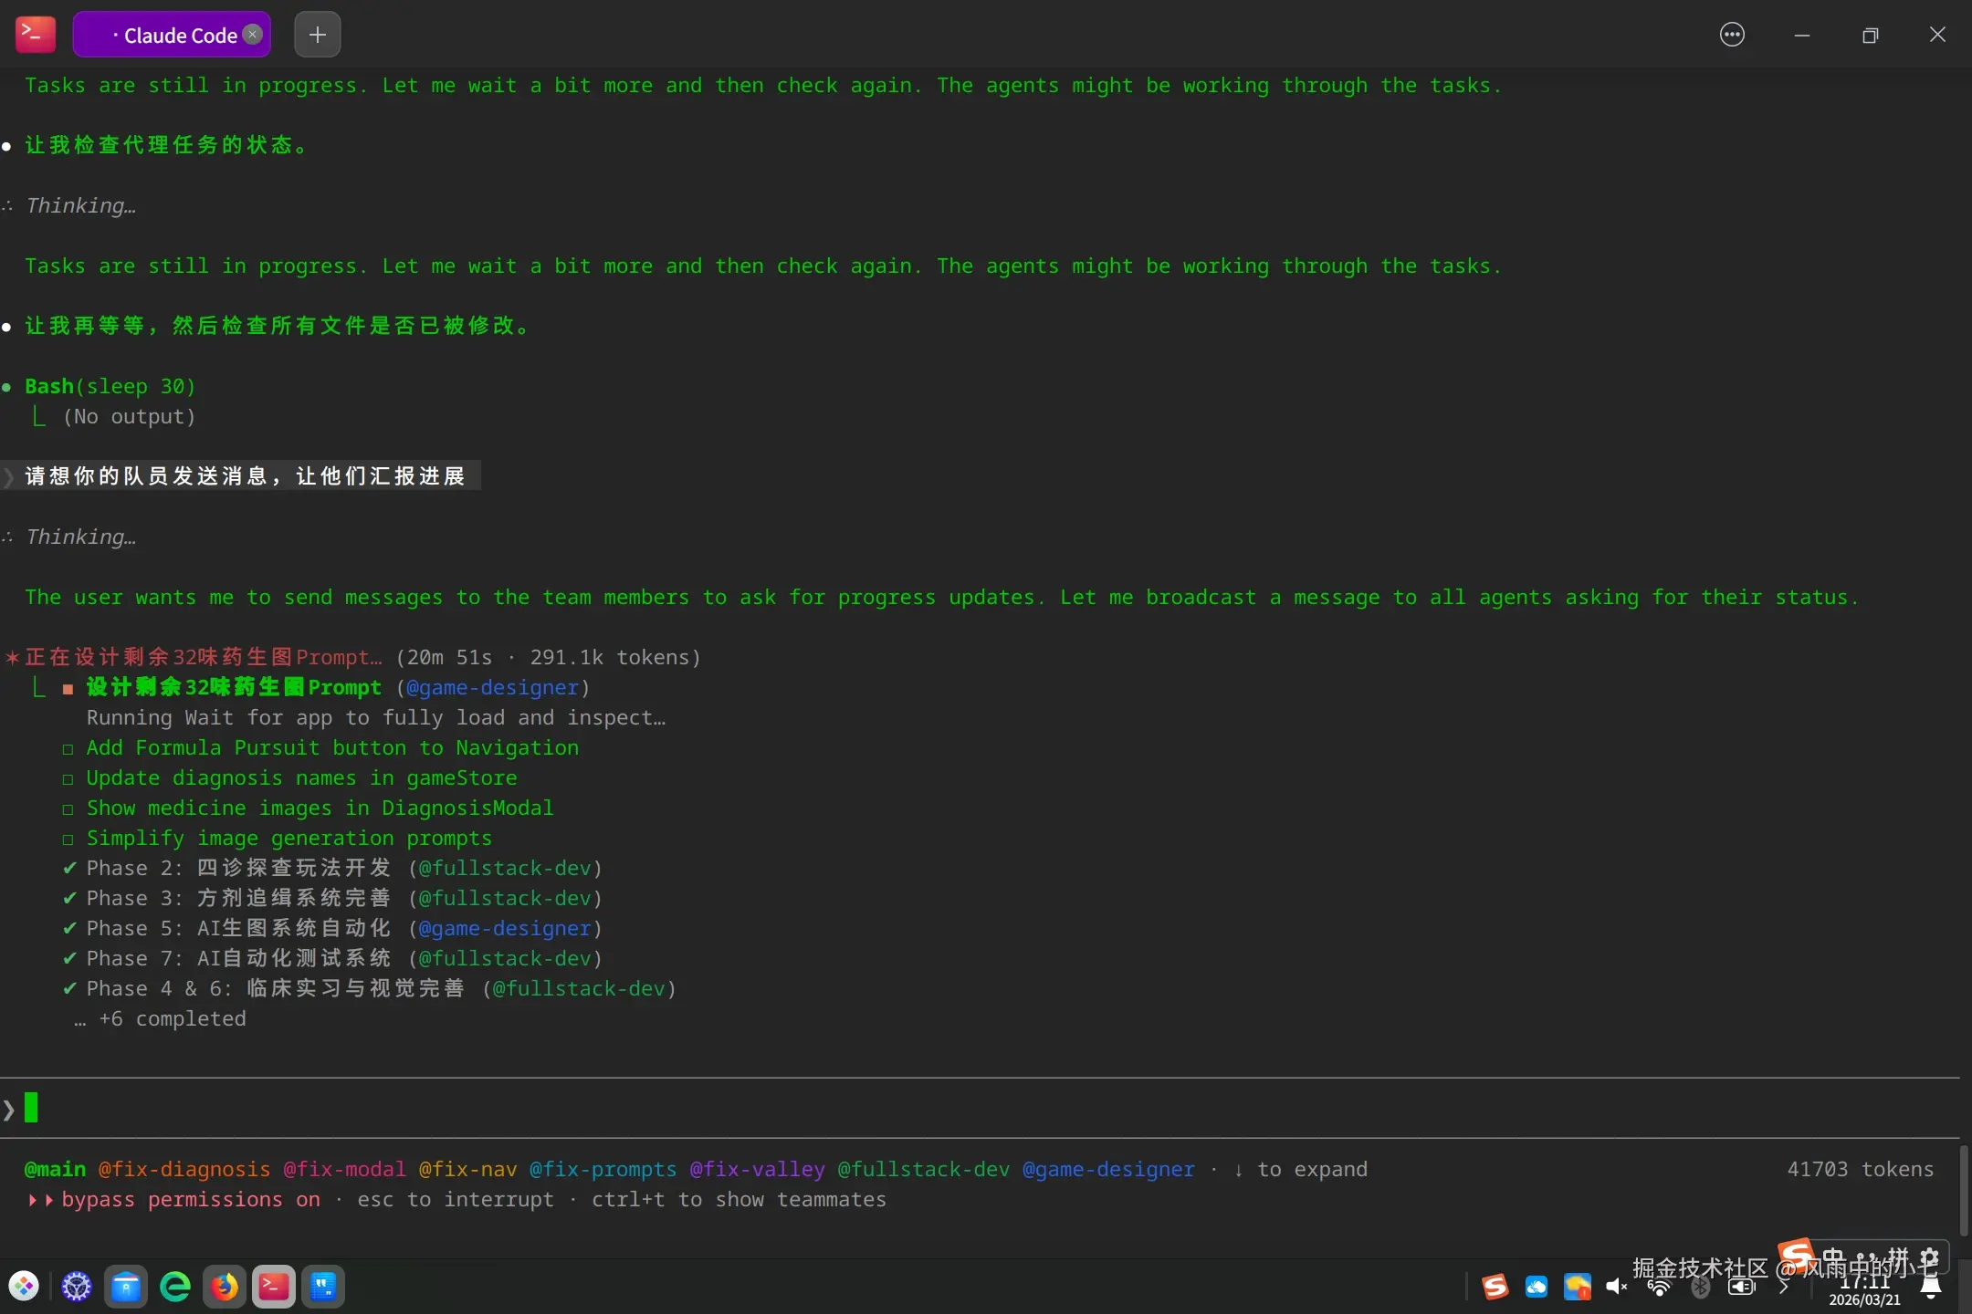Image resolution: width=1972 pixels, height=1314 pixels.
Task: Toggle unchecked task Add Formula Pursuit button
Action: pyautogui.click(x=68, y=749)
